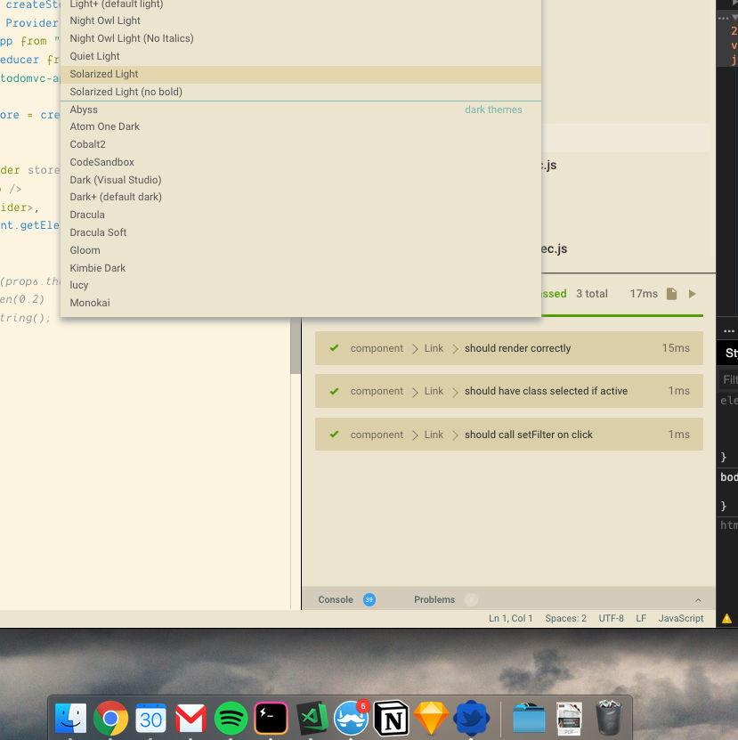
Task: Select the Abyss dark theme
Action: [x=301, y=110]
